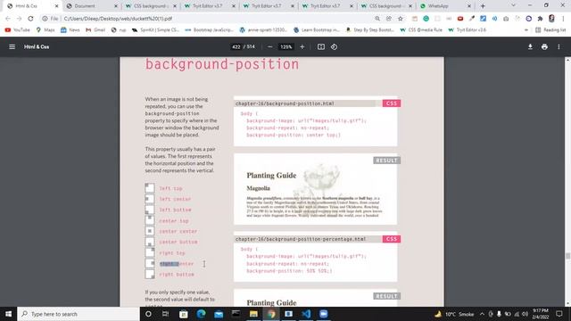The height and width of the screenshot is (321, 571).
Task: Click the 125% zoom level field
Action: tap(285, 47)
